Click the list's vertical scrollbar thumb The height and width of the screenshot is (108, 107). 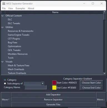[x=104, y=17]
